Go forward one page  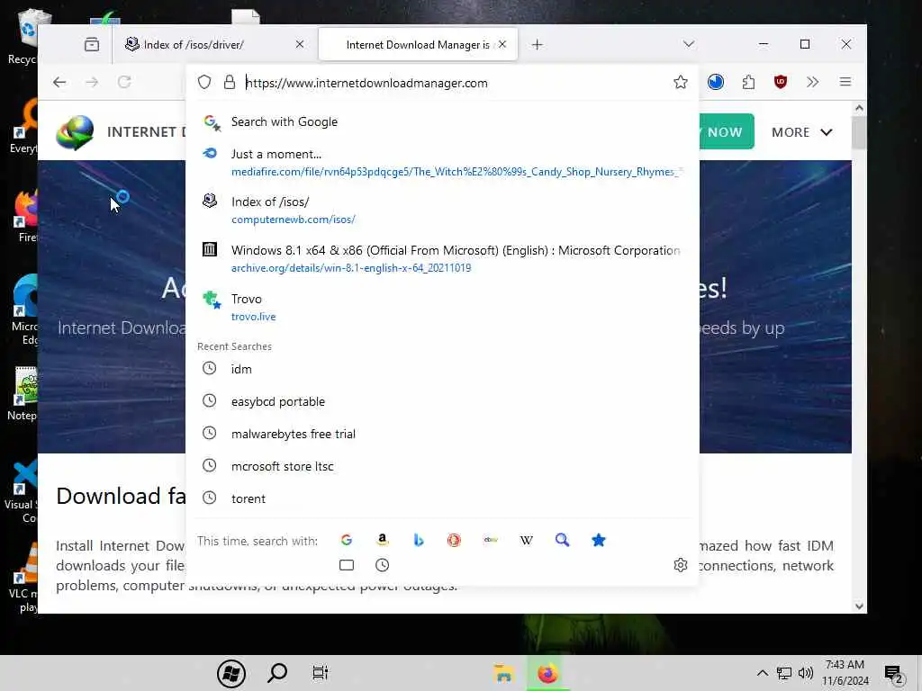92,82
